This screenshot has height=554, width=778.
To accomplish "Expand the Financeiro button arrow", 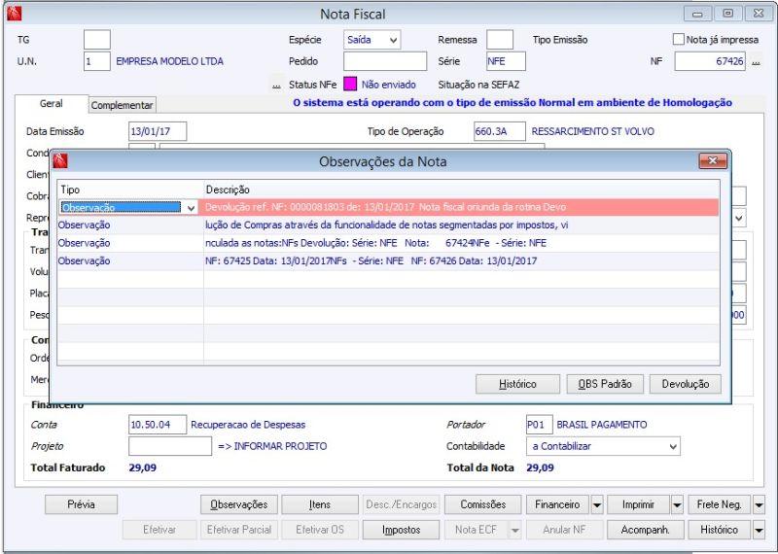I will [x=597, y=504].
